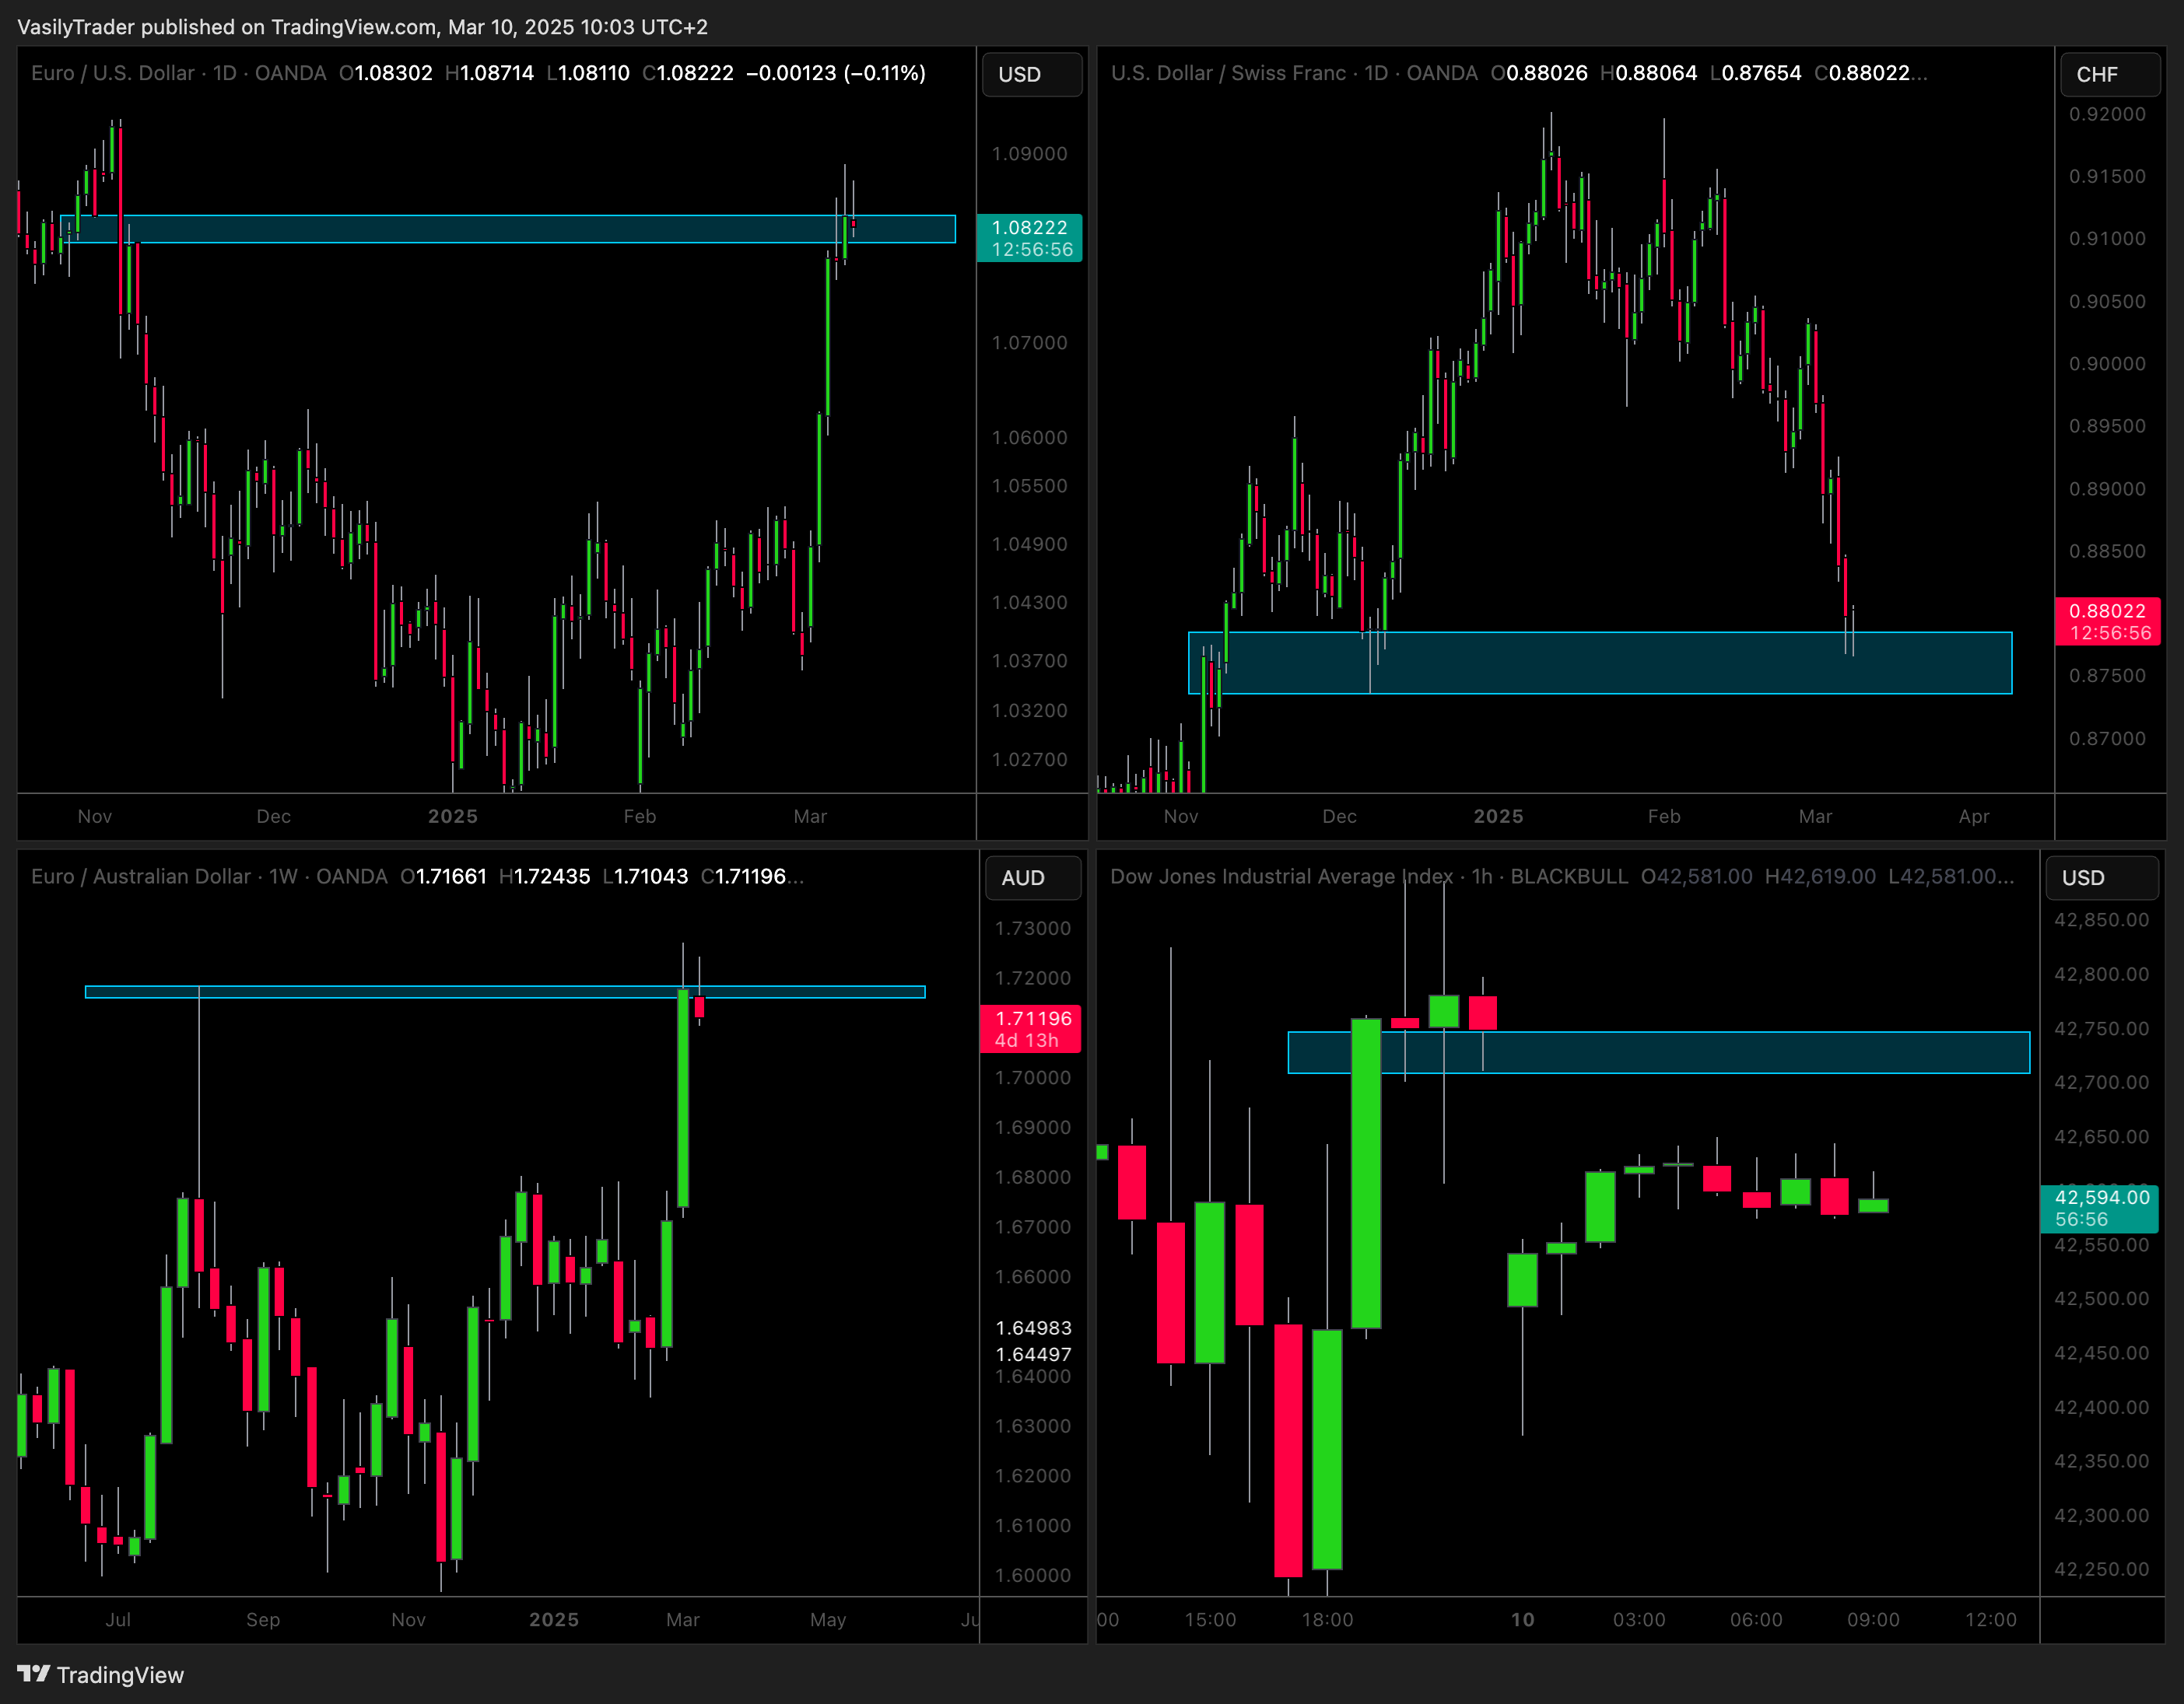
Task: Click the 1.60000 level on EUR/AUD price axis
Action: [1033, 1575]
